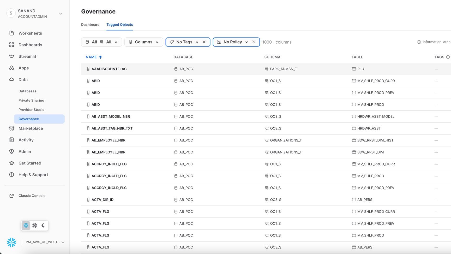Click the Snowflake logo at bottom left
451x254 pixels.
click(11, 242)
